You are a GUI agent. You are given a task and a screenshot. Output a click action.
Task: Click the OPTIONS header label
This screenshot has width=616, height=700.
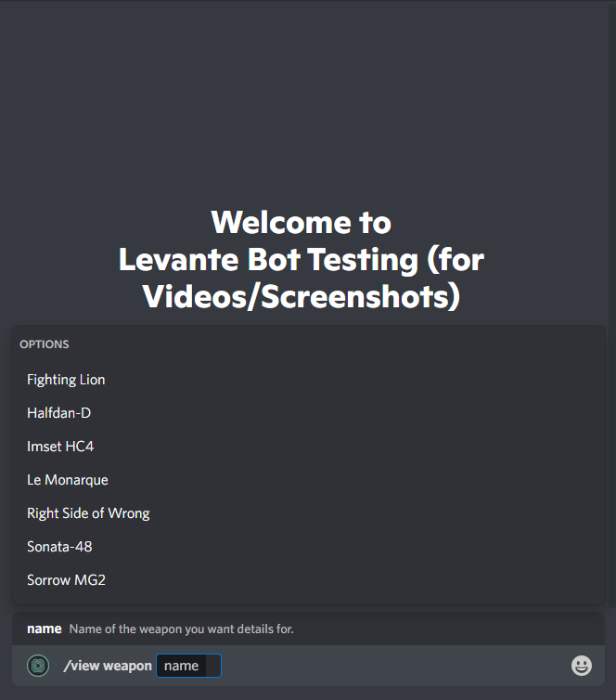[45, 344]
